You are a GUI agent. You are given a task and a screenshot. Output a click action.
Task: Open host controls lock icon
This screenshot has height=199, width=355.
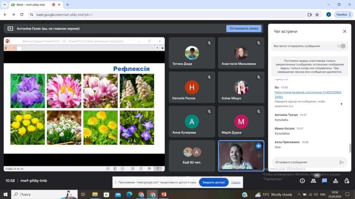tap(347, 181)
